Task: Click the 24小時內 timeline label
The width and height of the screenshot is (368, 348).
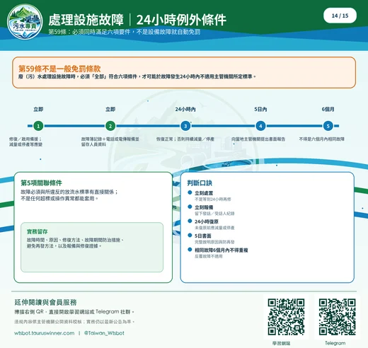Action: (x=185, y=109)
